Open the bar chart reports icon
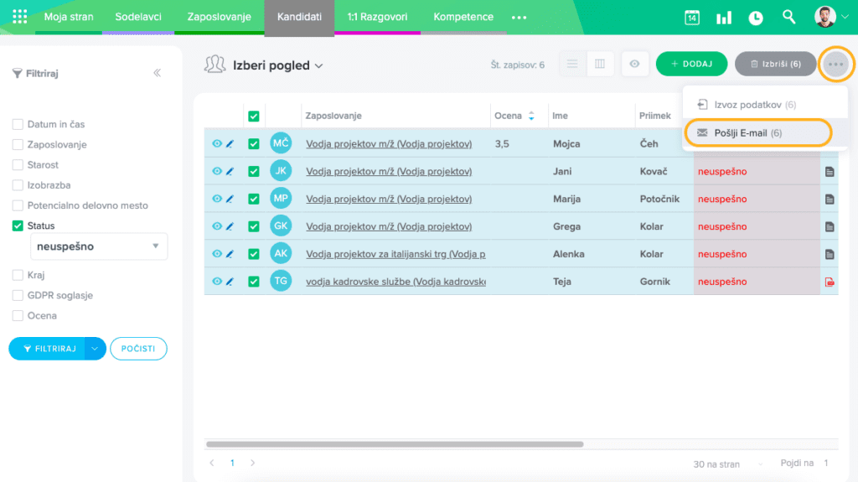The height and width of the screenshot is (482, 858). pos(723,18)
